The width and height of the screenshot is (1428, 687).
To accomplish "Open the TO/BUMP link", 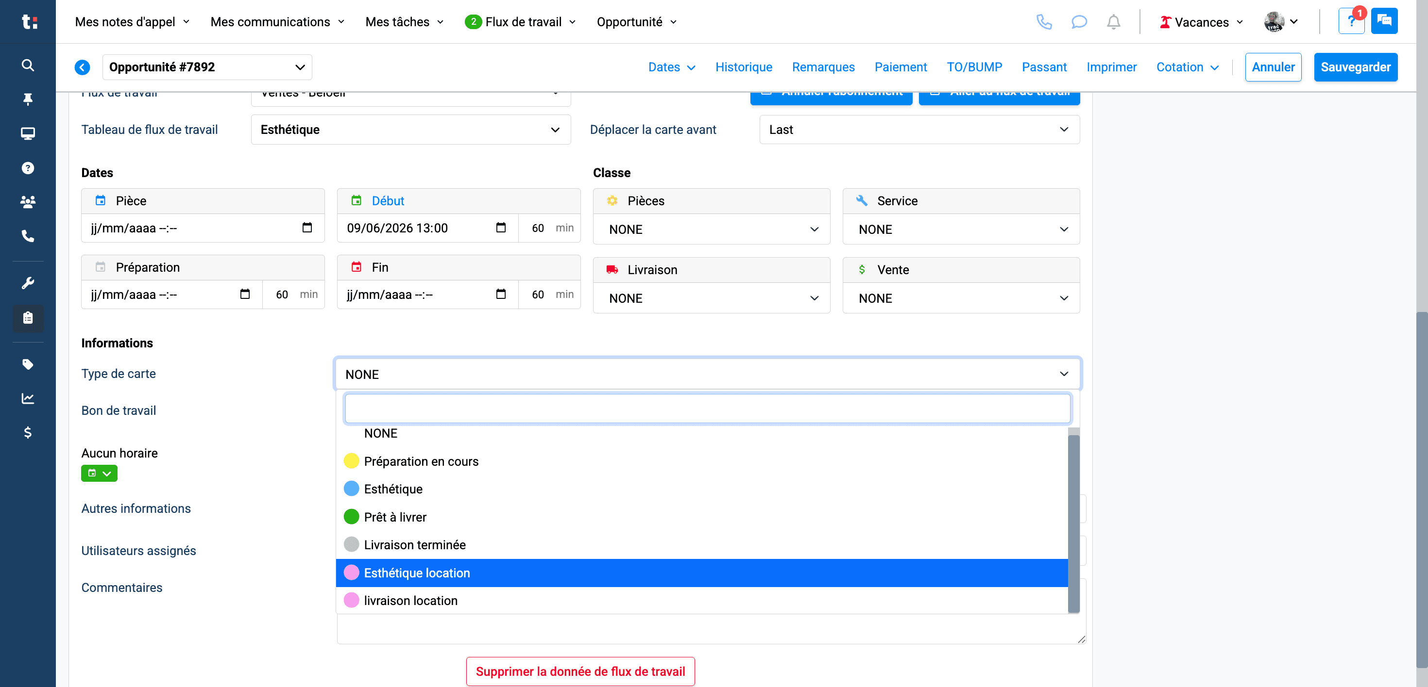I will 974,67.
